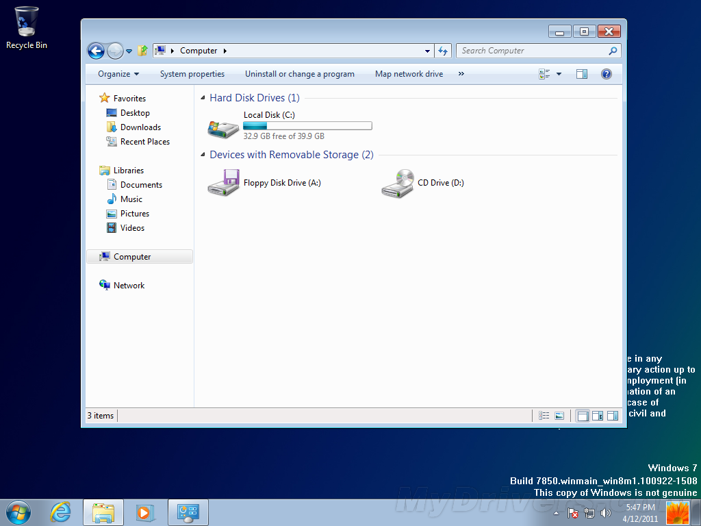Refresh the Computer folder view
This screenshot has width=701, height=526.
point(443,51)
